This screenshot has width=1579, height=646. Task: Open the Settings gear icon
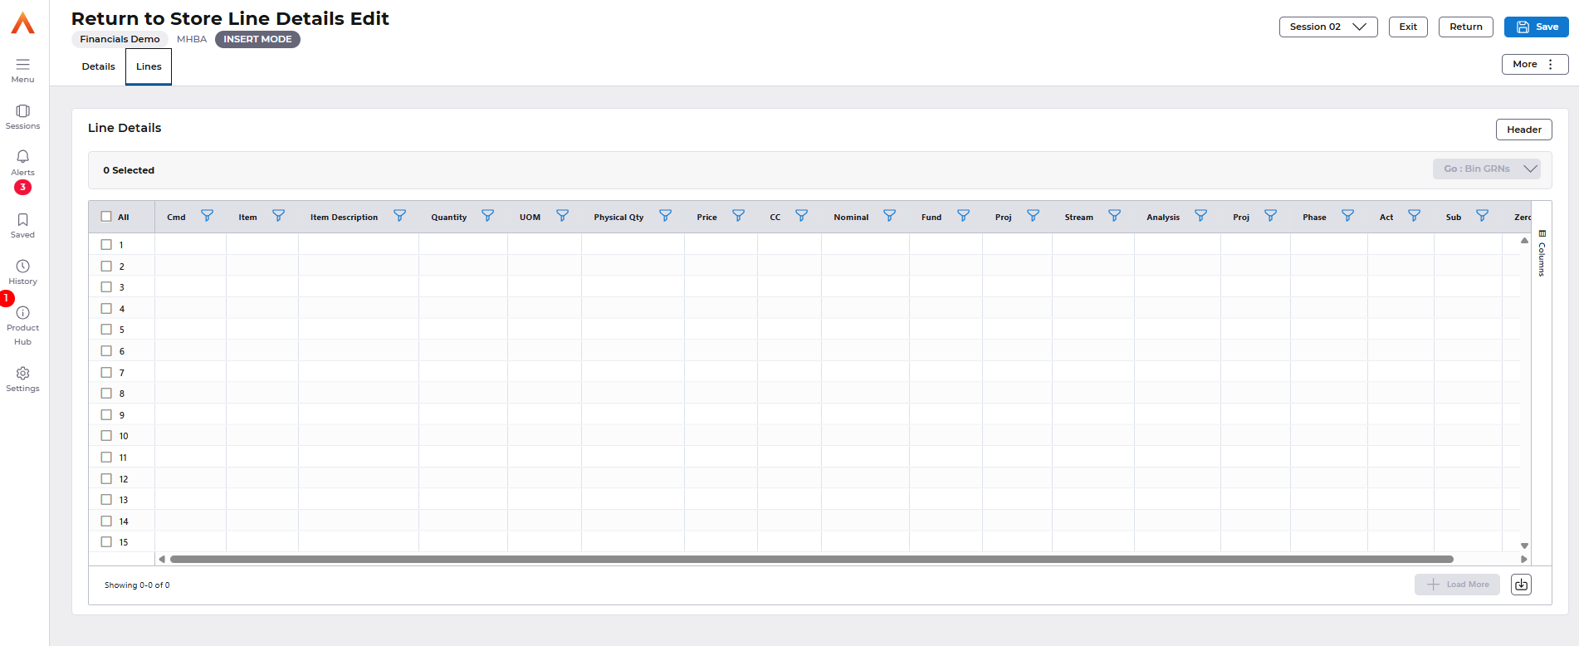23,373
